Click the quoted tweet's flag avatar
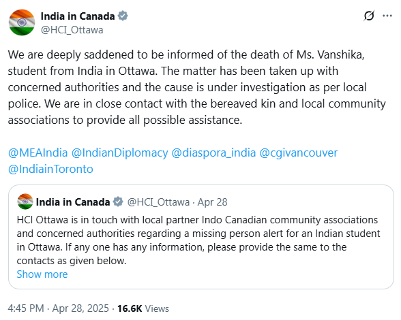 (x=25, y=202)
